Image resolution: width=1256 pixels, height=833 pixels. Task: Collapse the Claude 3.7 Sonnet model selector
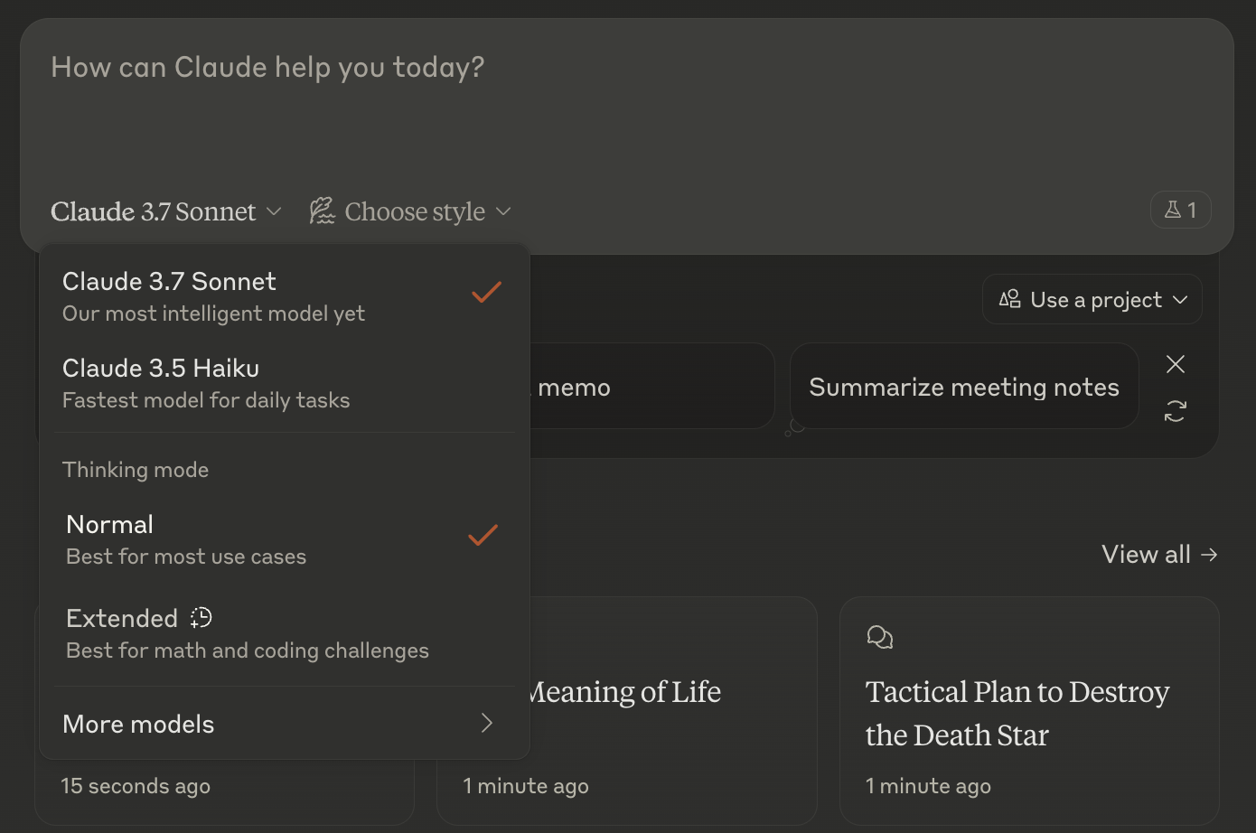(165, 211)
